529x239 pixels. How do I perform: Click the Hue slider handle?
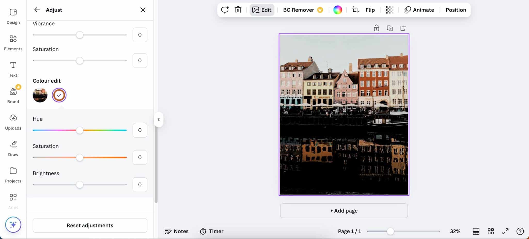[80, 130]
